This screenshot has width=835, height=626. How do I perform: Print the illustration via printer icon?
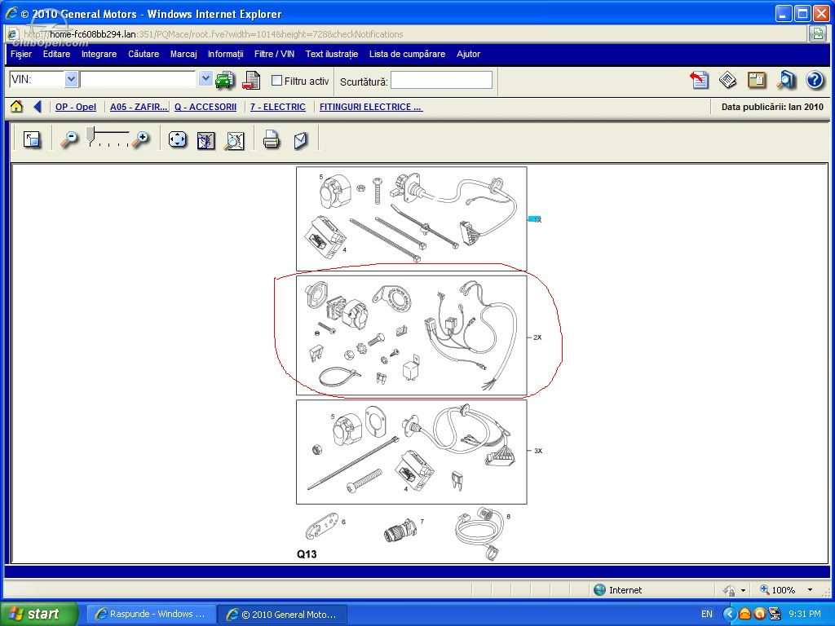pos(271,140)
